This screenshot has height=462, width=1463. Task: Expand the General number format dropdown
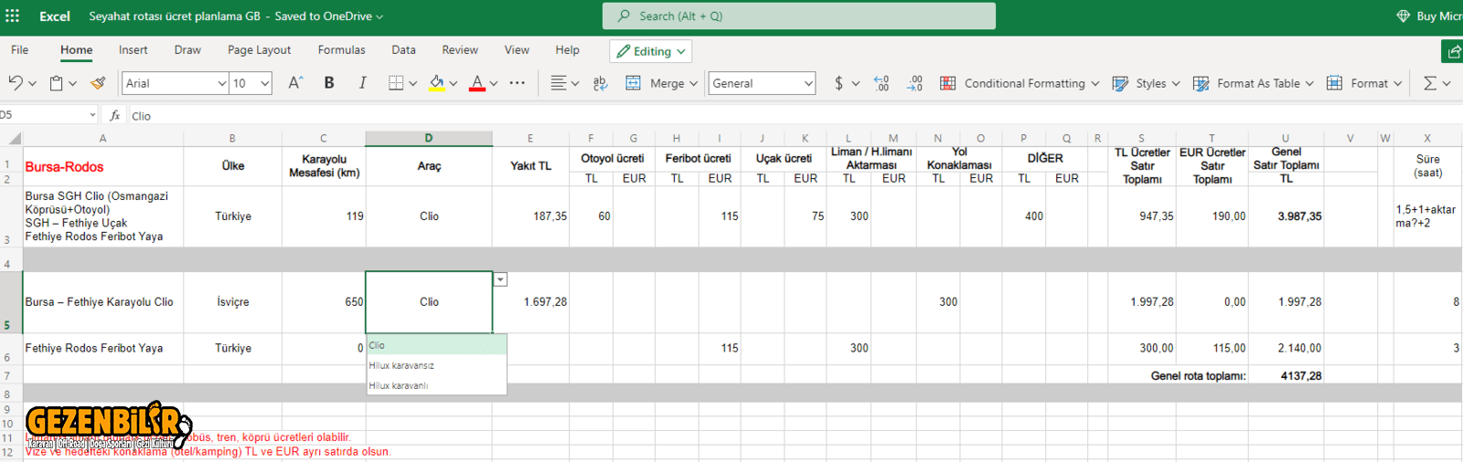[761, 83]
